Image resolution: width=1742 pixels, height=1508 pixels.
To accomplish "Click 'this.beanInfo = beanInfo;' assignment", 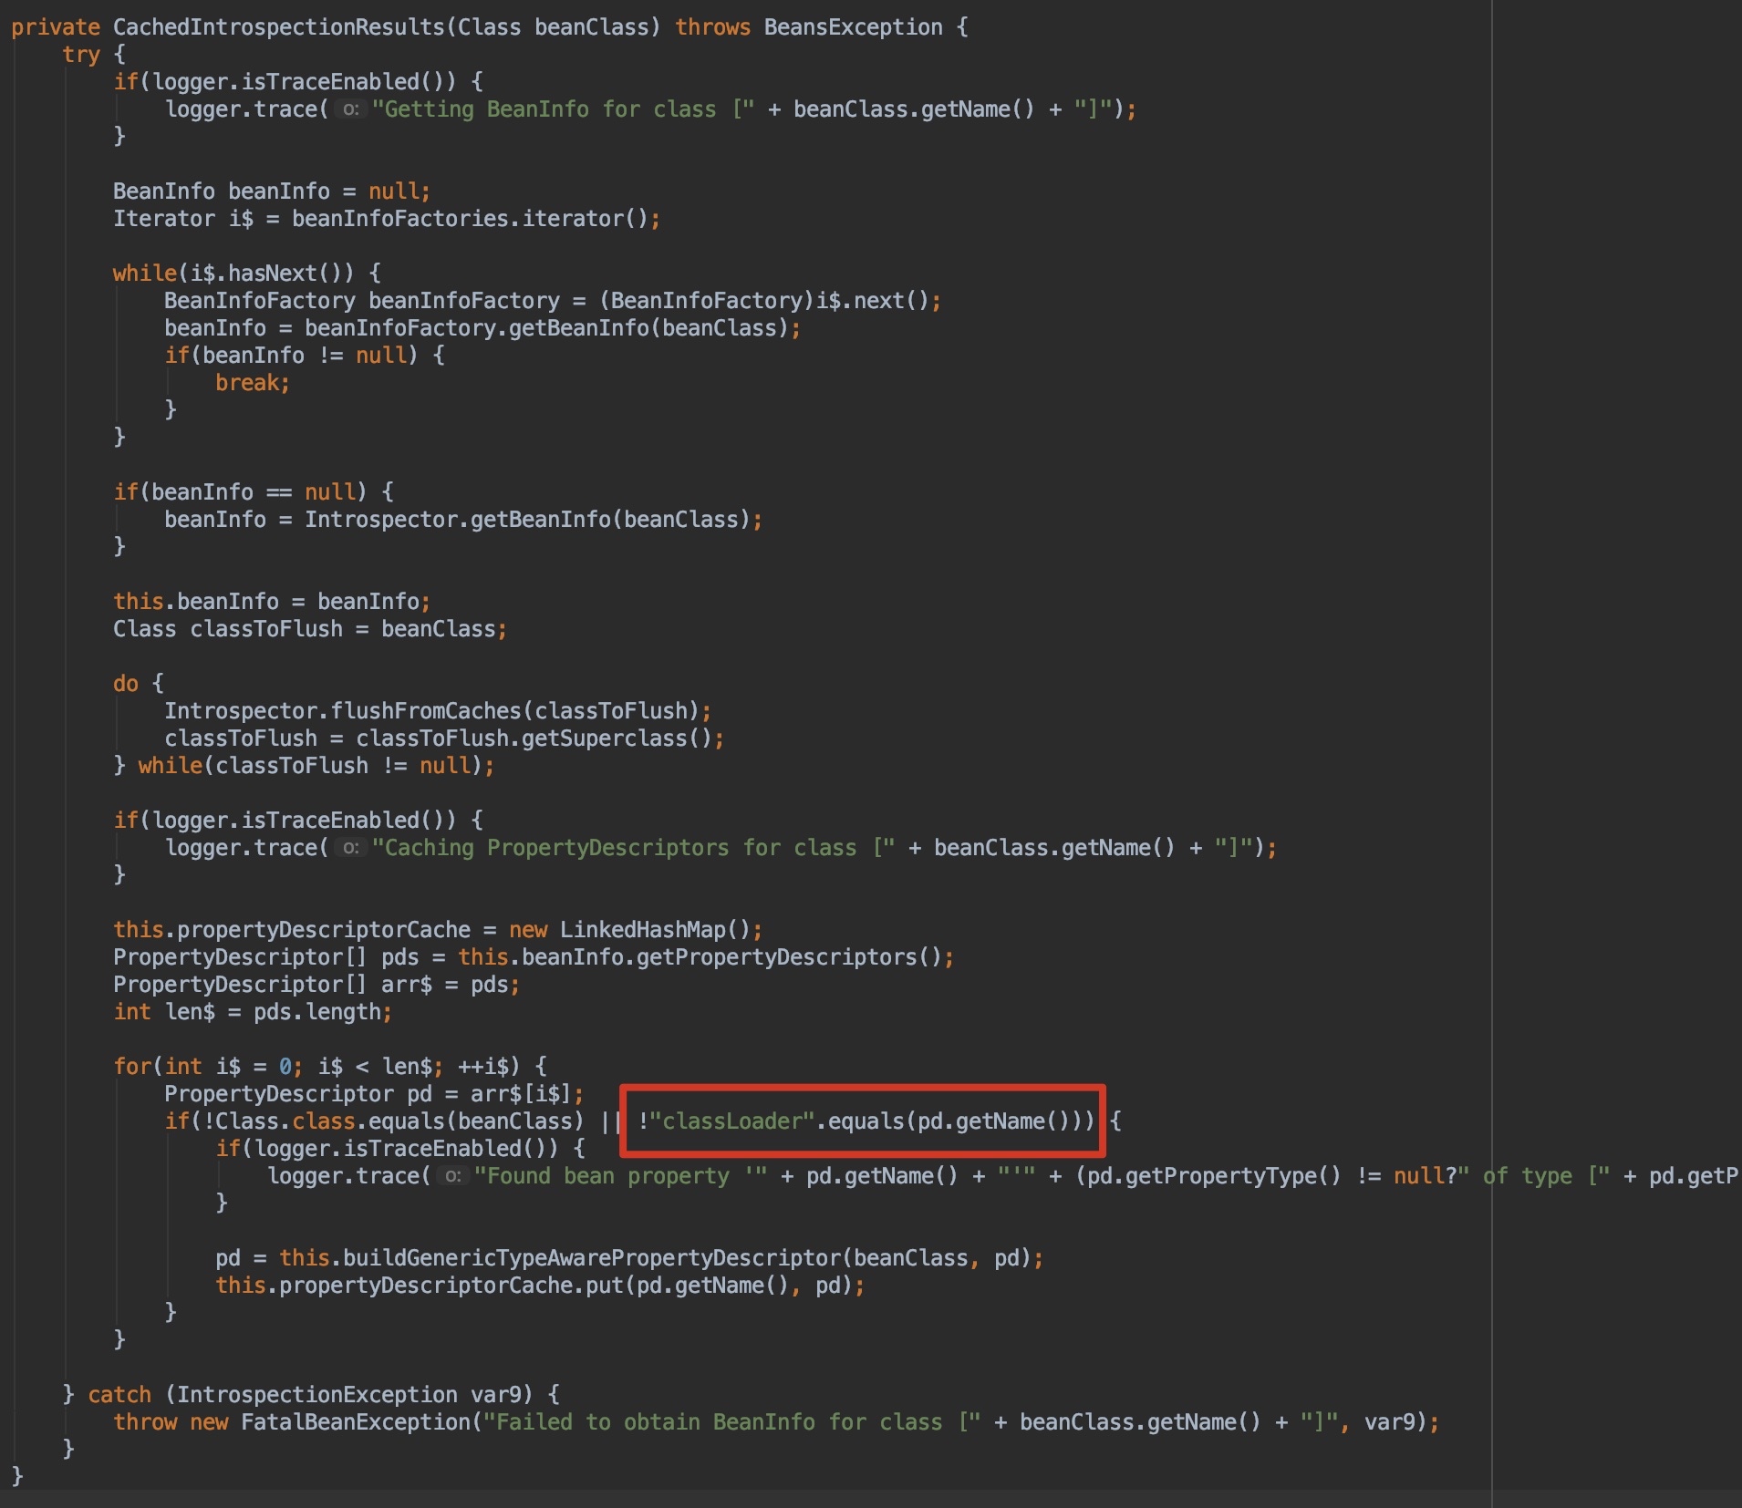I will (x=272, y=602).
